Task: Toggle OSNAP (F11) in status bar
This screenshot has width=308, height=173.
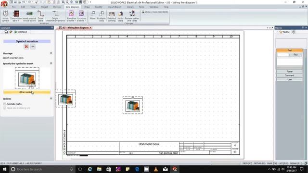Action: pyautogui.click(x=296, y=163)
